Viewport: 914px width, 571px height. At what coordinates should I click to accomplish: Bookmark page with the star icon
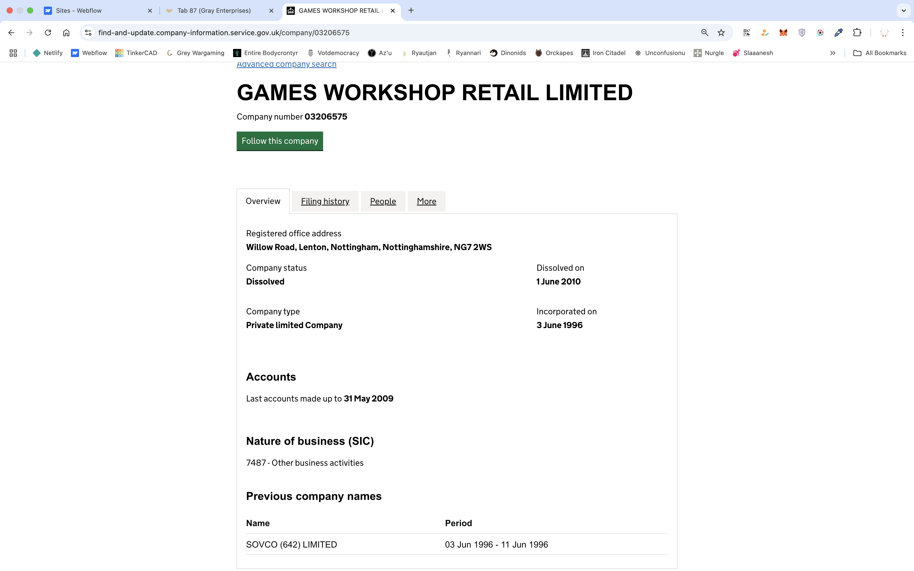721,32
